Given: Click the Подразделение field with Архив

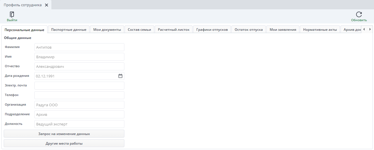Looking at the screenshot, I should [79, 114].
